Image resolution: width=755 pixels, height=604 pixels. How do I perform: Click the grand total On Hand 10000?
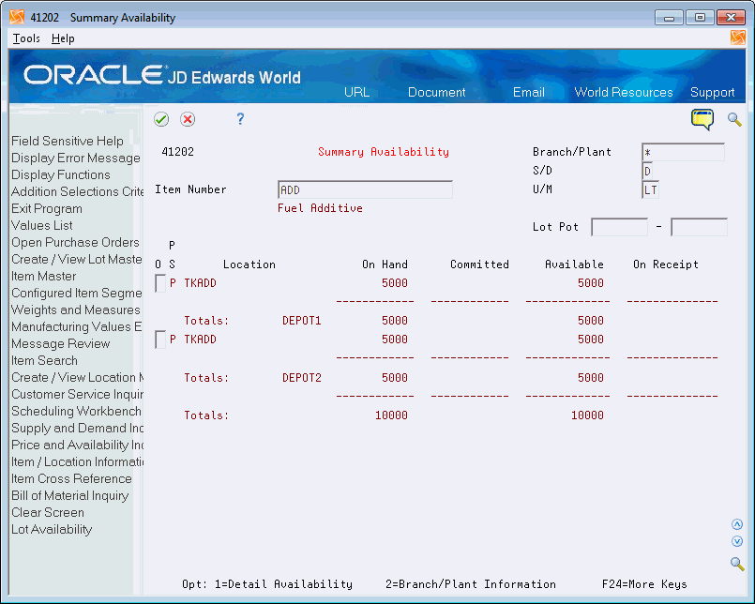[391, 415]
